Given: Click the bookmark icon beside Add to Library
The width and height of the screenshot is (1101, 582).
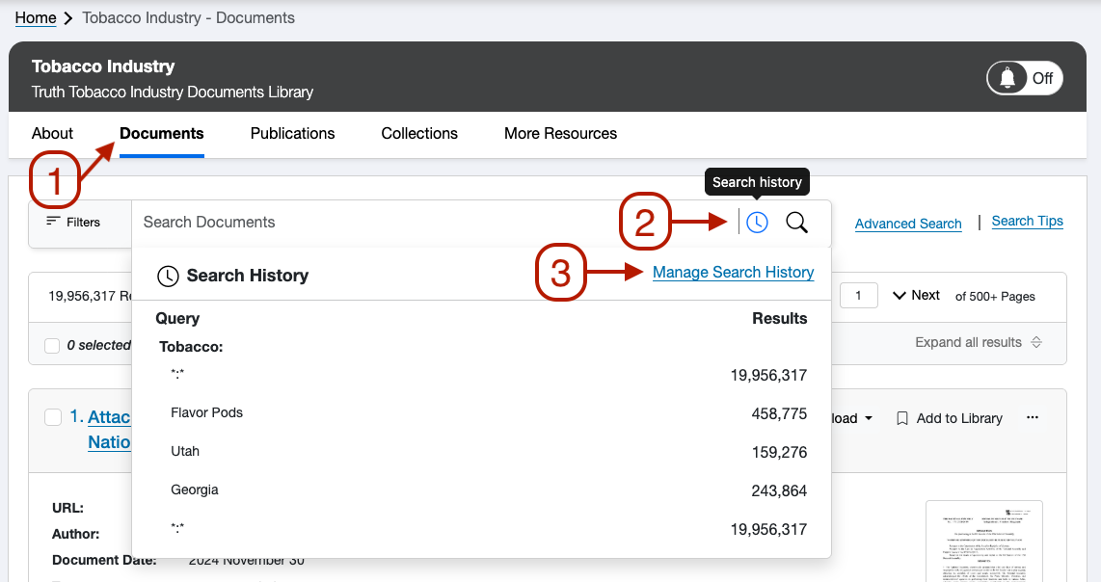Looking at the screenshot, I should pos(902,418).
